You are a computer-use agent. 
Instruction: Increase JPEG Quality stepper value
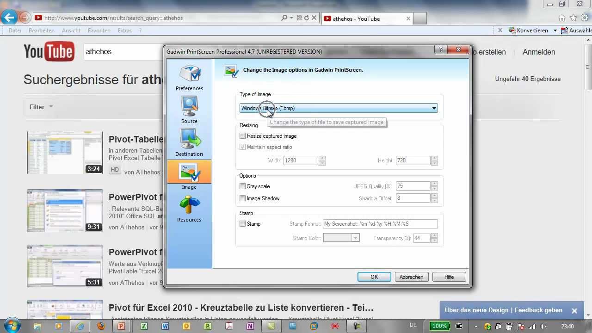pyautogui.click(x=434, y=184)
